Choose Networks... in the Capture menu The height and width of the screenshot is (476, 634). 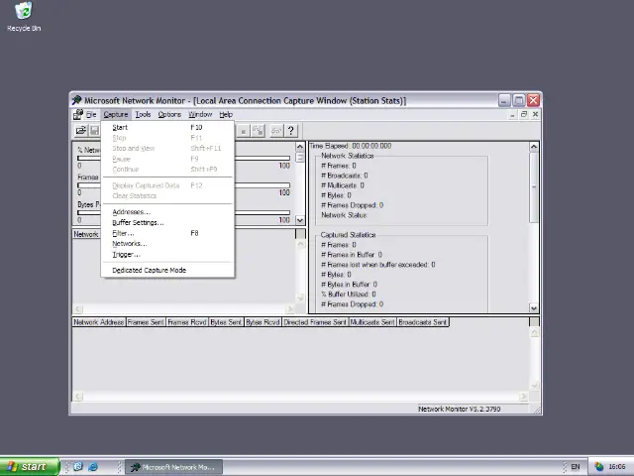tap(167, 244)
